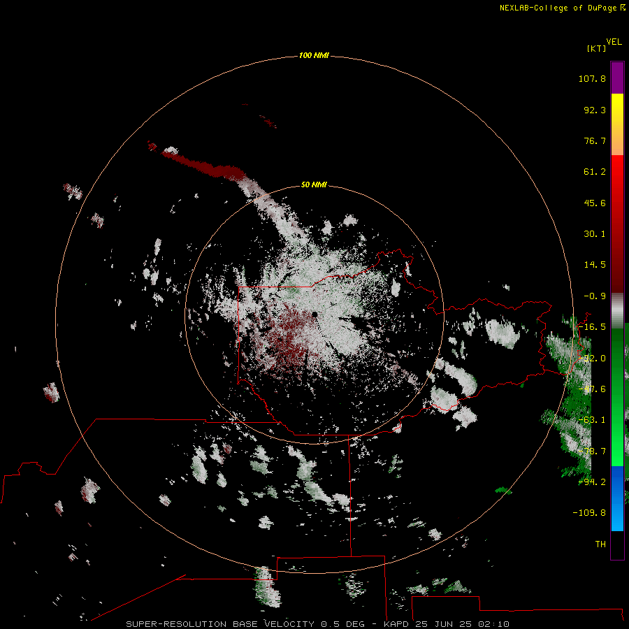
Task: Click the VEL legend title
Action: pyautogui.click(x=614, y=42)
